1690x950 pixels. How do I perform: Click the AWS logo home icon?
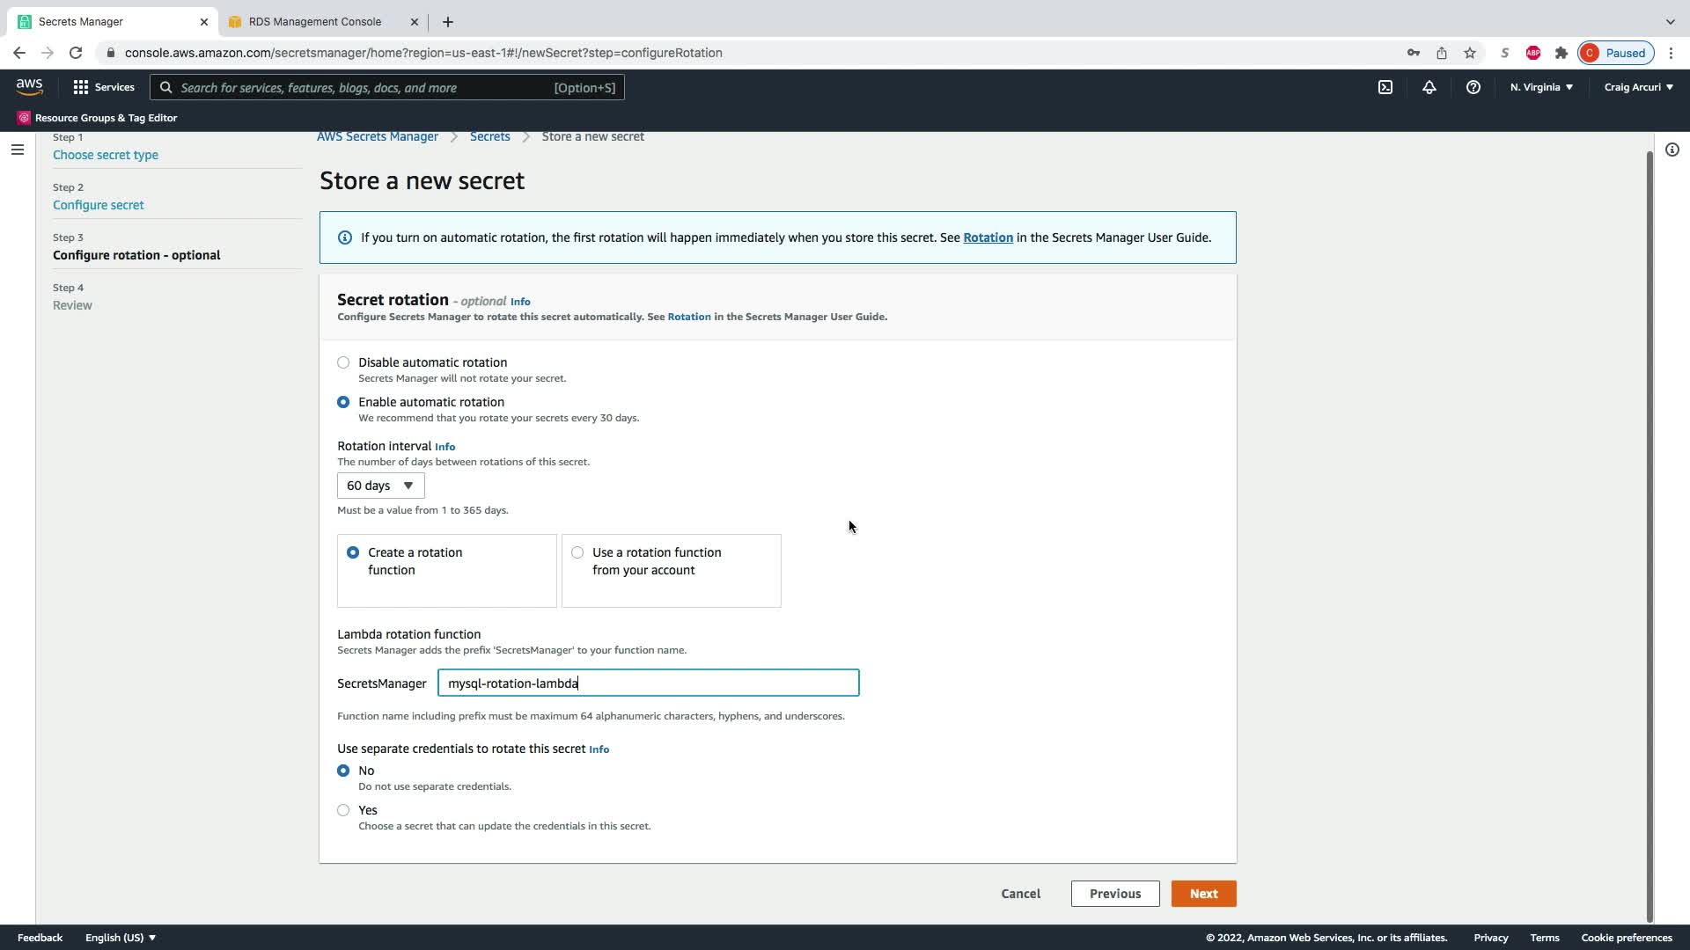point(29,86)
